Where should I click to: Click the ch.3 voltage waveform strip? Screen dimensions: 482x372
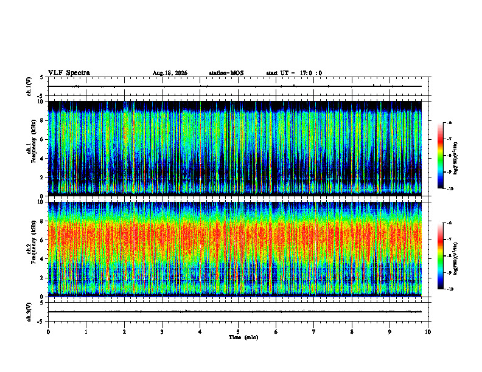[x=235, y=312]
